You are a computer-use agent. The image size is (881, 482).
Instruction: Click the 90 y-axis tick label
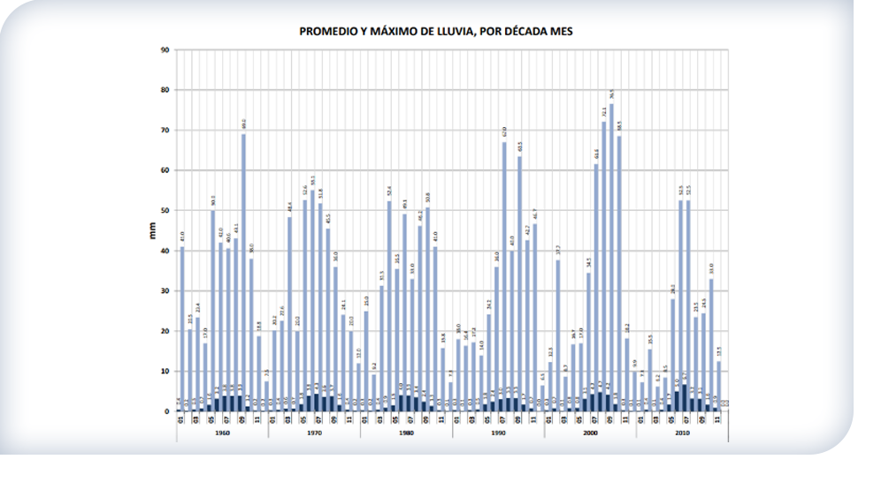(165, 49)
